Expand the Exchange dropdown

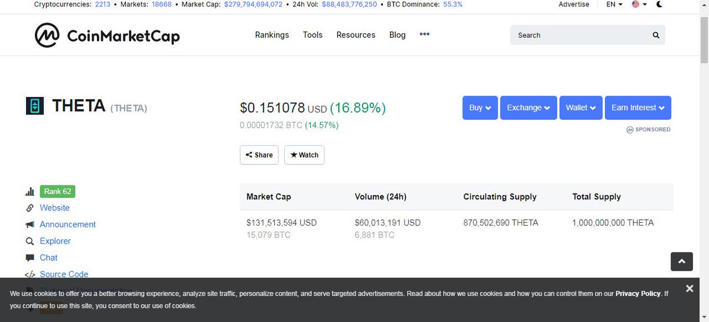point(528,108)
